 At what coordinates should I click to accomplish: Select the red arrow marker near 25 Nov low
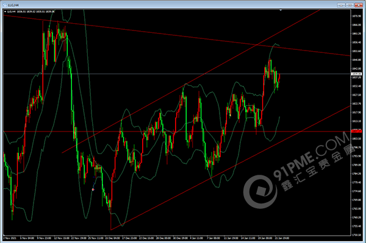click(x=93, y=189)
